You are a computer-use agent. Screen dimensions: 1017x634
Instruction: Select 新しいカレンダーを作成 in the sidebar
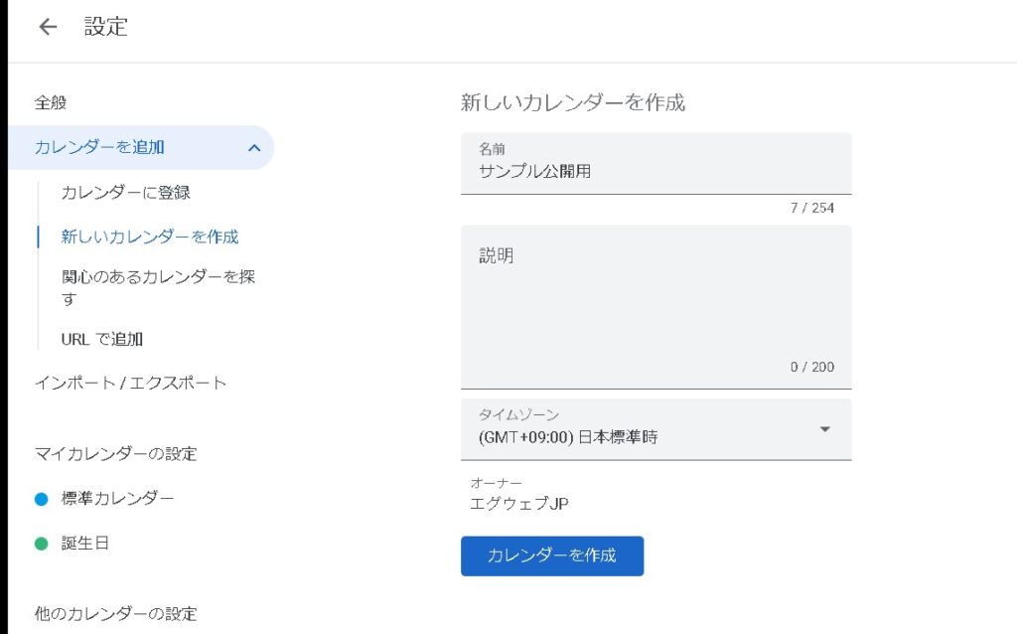click(149, 237)
